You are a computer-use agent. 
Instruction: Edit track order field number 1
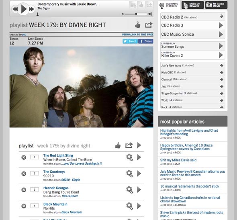tap(35, 157)
